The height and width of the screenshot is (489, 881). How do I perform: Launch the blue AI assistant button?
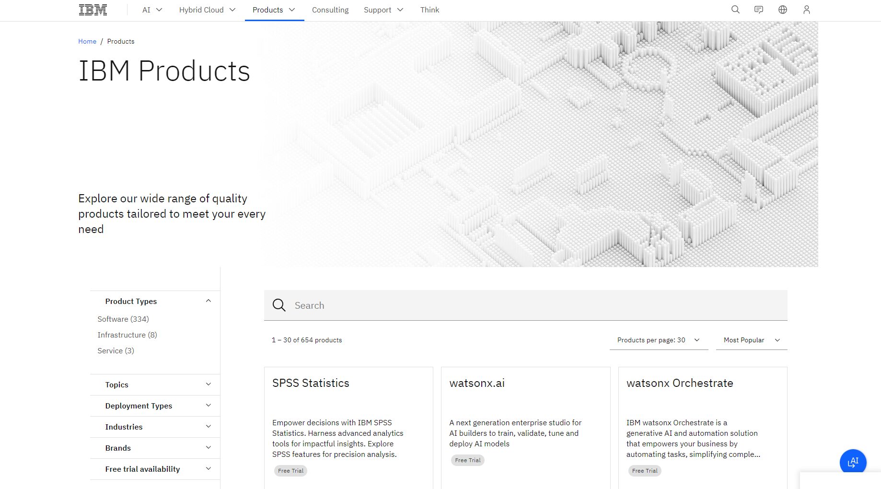click(853, 462)
